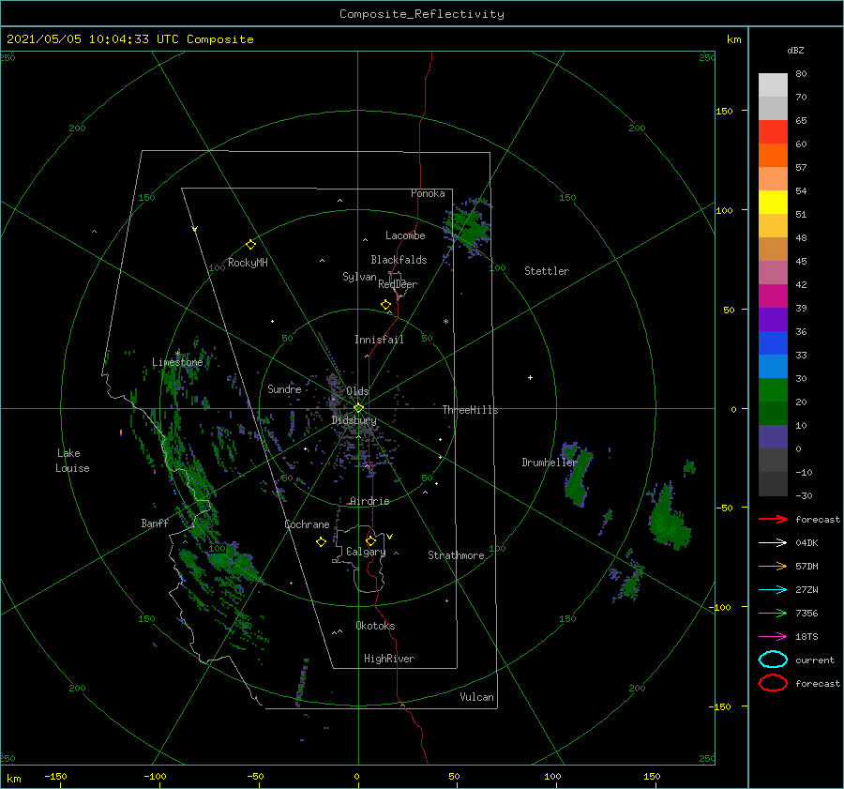Click white plus marker east of ThreeHills

tap(530, 377)
